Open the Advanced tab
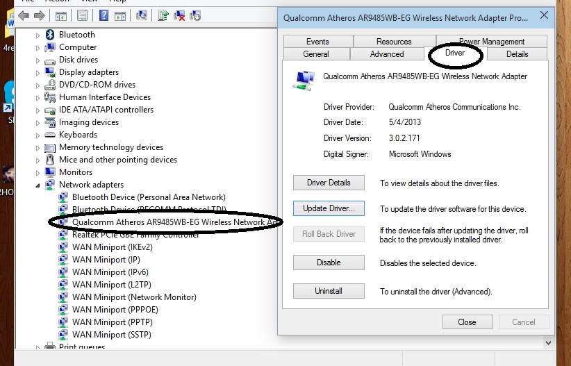571x366 pixels. [387, 54]
